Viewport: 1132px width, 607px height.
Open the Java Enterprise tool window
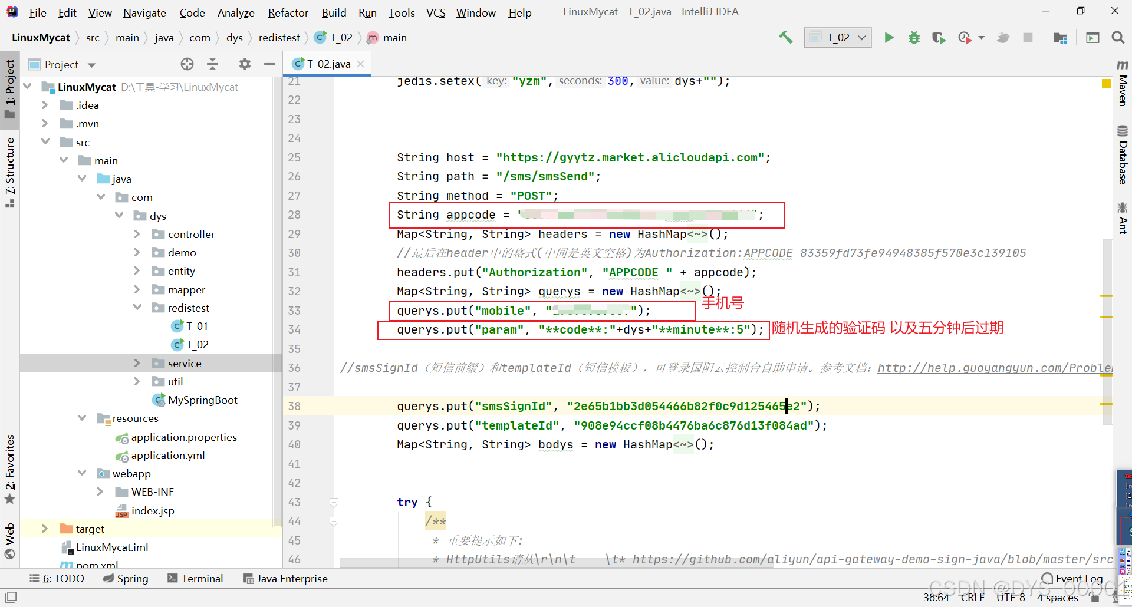tap(285, 578)
